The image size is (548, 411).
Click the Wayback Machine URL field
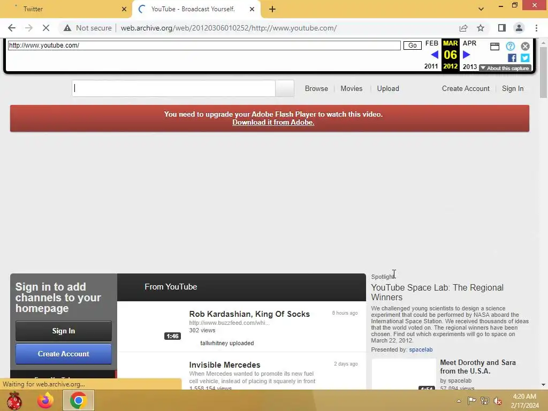(204, 45)
